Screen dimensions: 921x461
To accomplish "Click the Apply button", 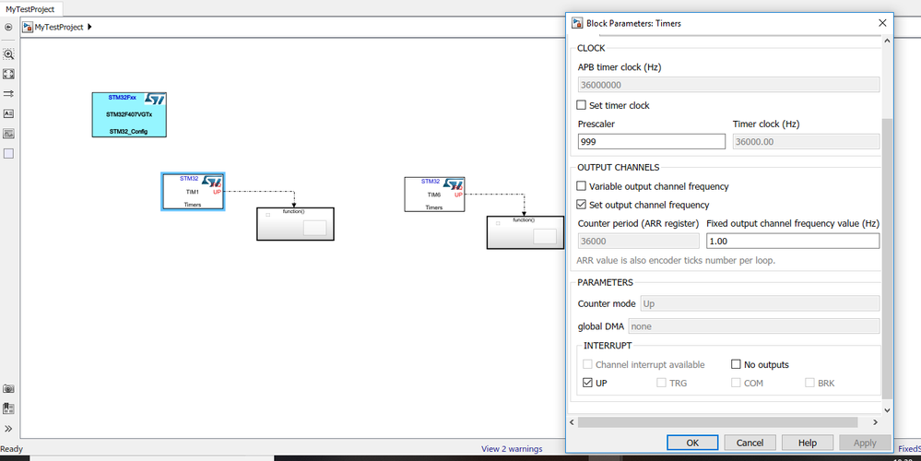I will (x=865, y=443).
